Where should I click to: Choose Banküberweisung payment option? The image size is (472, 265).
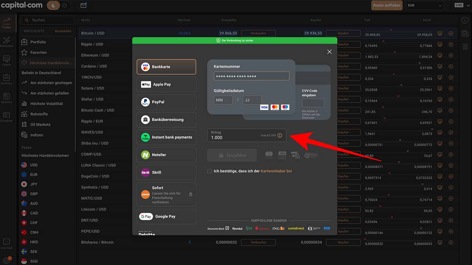pos(166,120)
